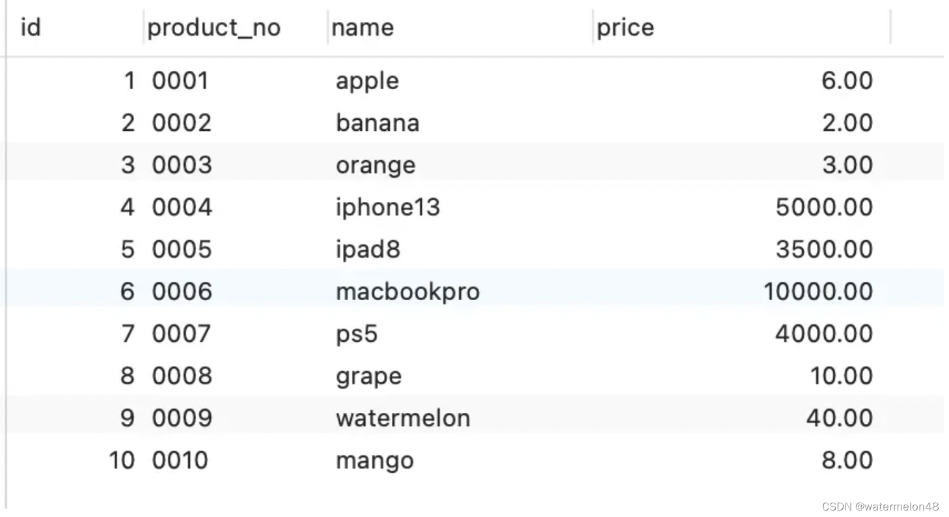Click the grape name cell

tap(368, 376)
